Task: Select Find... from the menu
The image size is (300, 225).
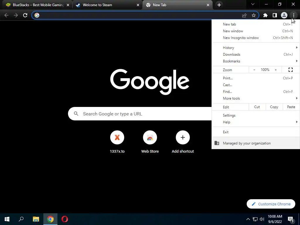Action: [x=255, y=92]
